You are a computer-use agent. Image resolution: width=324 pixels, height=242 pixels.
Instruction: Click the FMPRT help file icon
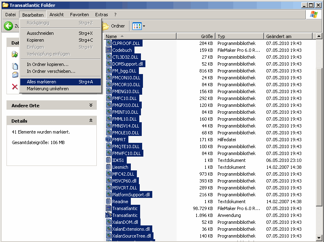point(109,140)
